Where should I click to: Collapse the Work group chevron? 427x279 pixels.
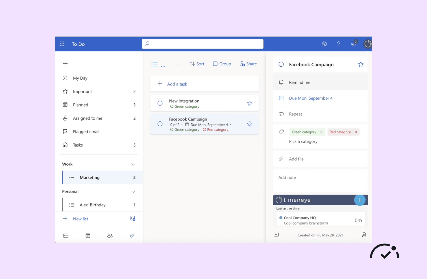click(x=133, y=164)
